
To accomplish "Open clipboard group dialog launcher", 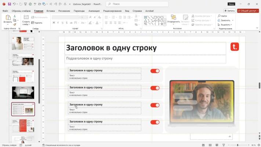I will pos(19,29).
